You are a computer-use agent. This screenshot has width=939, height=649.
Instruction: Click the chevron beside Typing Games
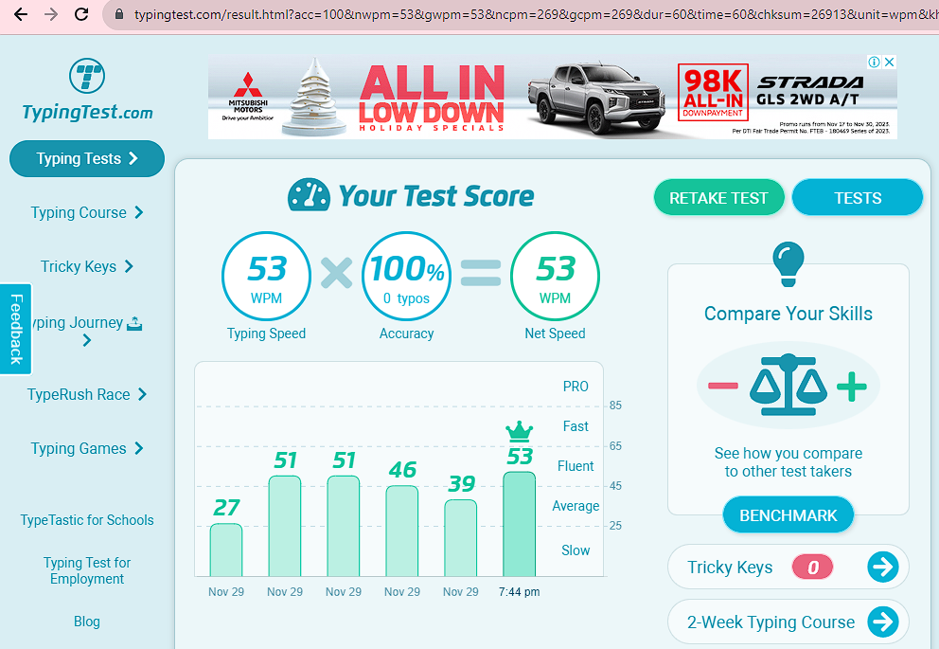tap(139, 448)
